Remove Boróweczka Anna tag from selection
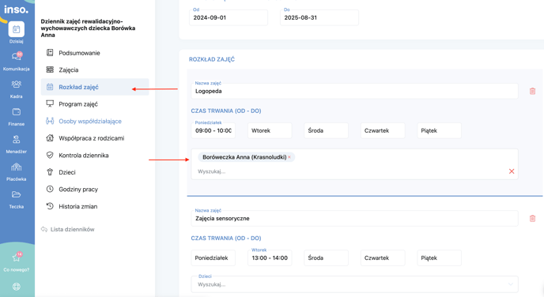Screen dimensions: 544x297 pos(289,157)
